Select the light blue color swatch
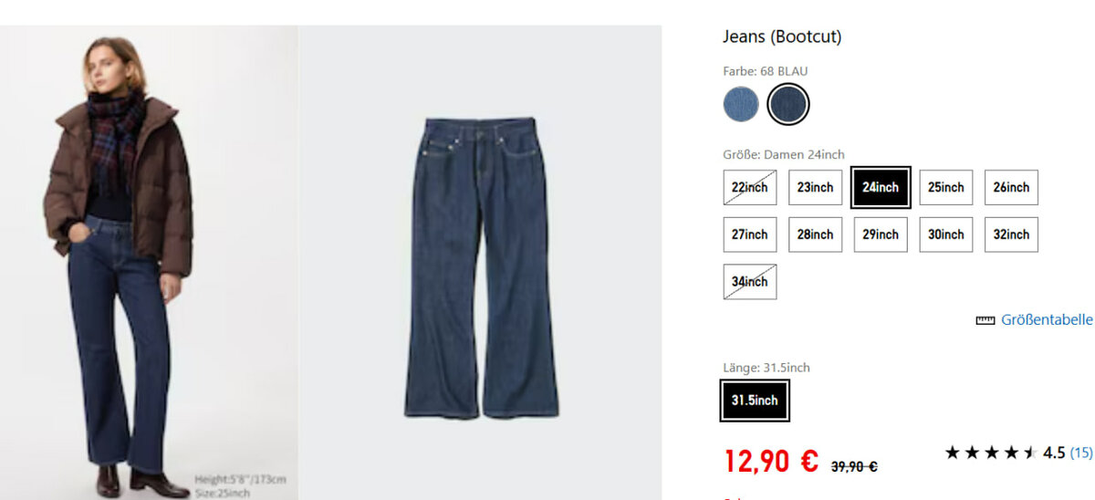This screenshot has width=1095, height=500. click(x=741, y=104)
